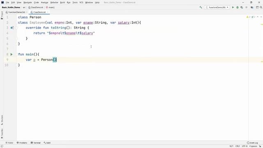
Task: Run with coverage icon
Action: tap(242, 7)
